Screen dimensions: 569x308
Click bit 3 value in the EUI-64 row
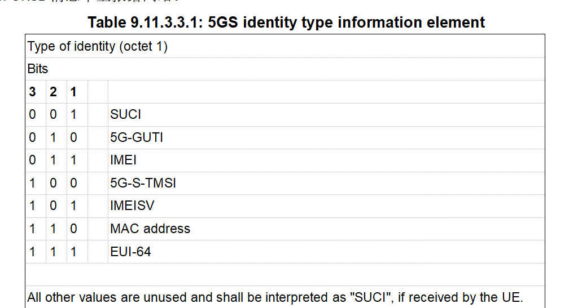pyautogui.click(x=33, y=252)
